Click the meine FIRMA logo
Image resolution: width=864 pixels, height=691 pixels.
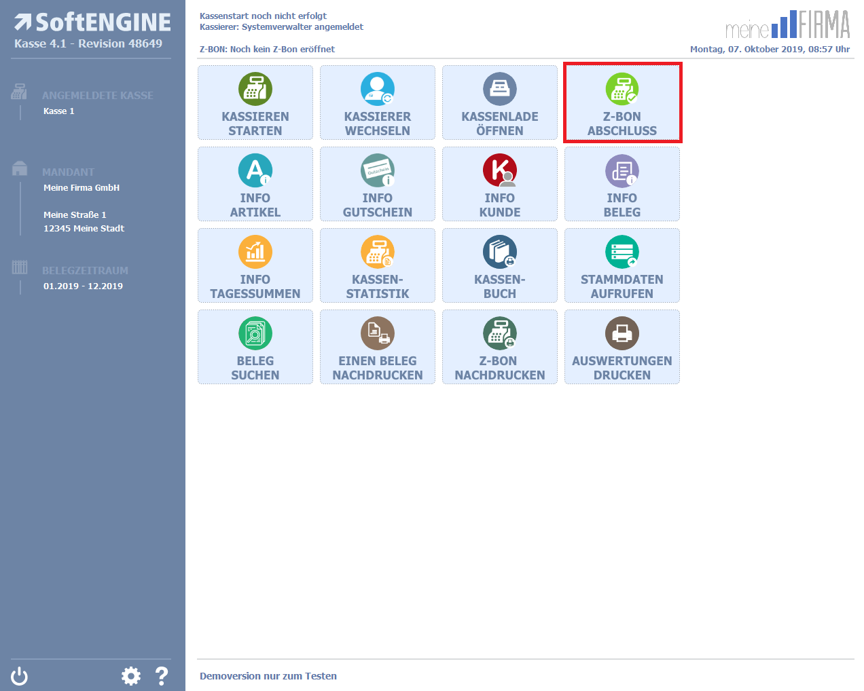point(787,25)
